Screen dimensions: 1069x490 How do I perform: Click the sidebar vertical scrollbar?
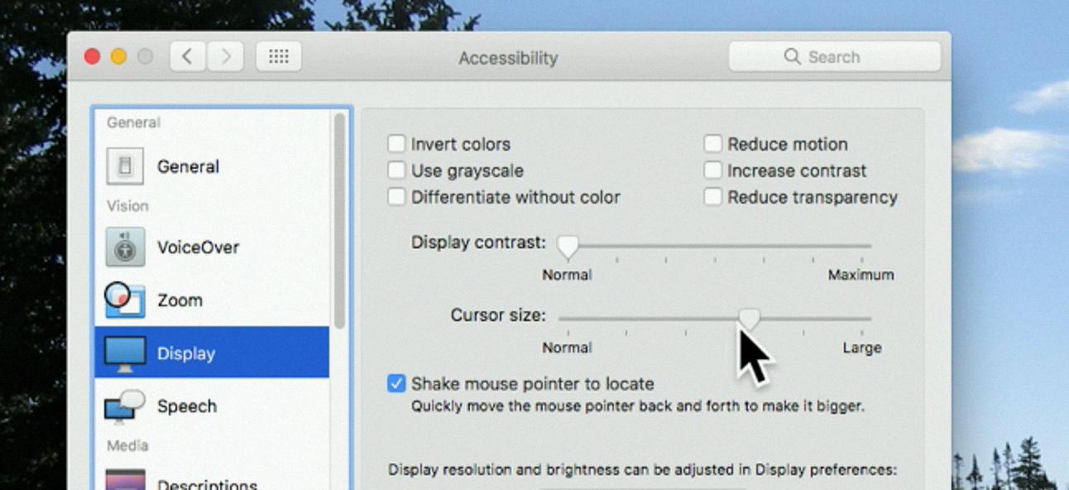[x=339, y=220]
